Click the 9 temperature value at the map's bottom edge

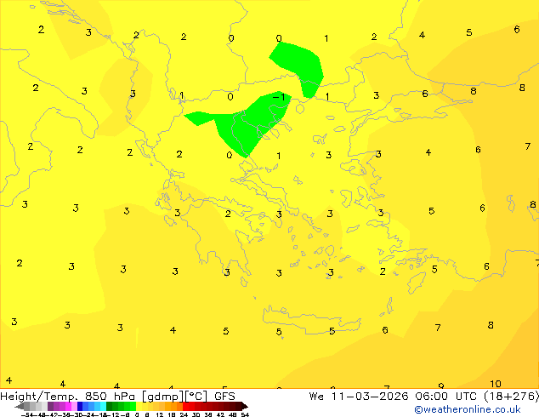click(x=441, y=386)
